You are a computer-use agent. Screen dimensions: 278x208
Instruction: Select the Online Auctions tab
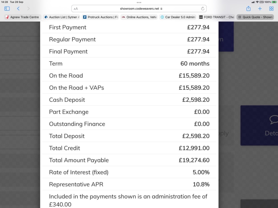[x=140, y=17]
